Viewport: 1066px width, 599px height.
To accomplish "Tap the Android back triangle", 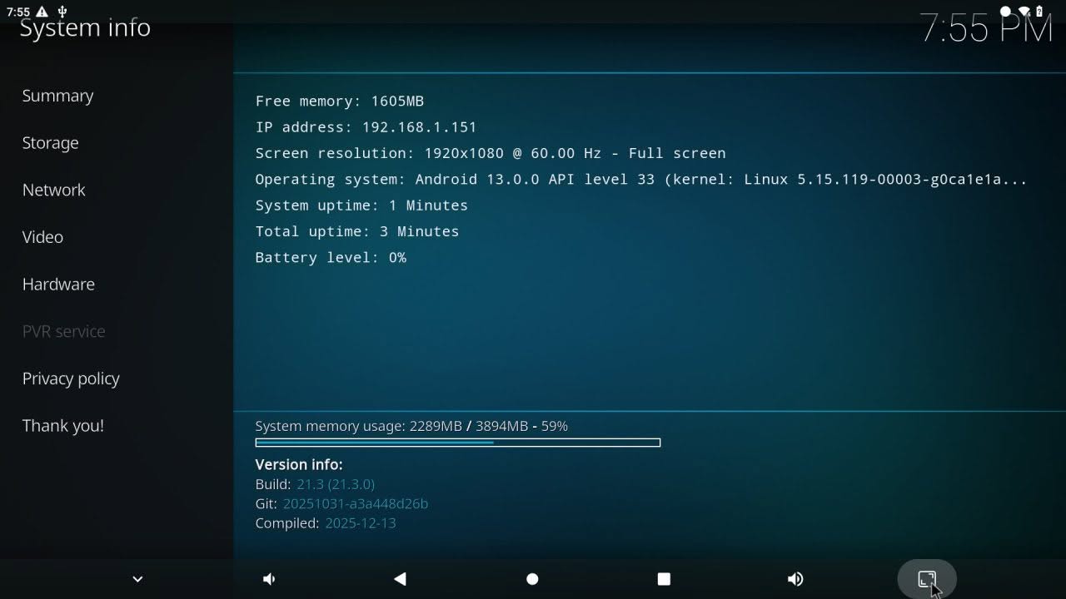I will coord(400,579).
